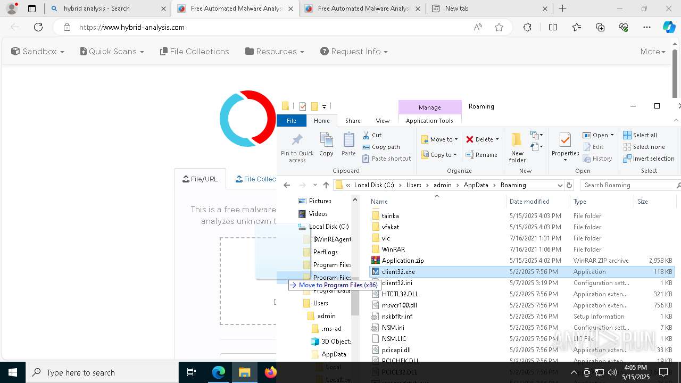
Task: Switch to the Share ribbon tab
Action: click(353, 121)
